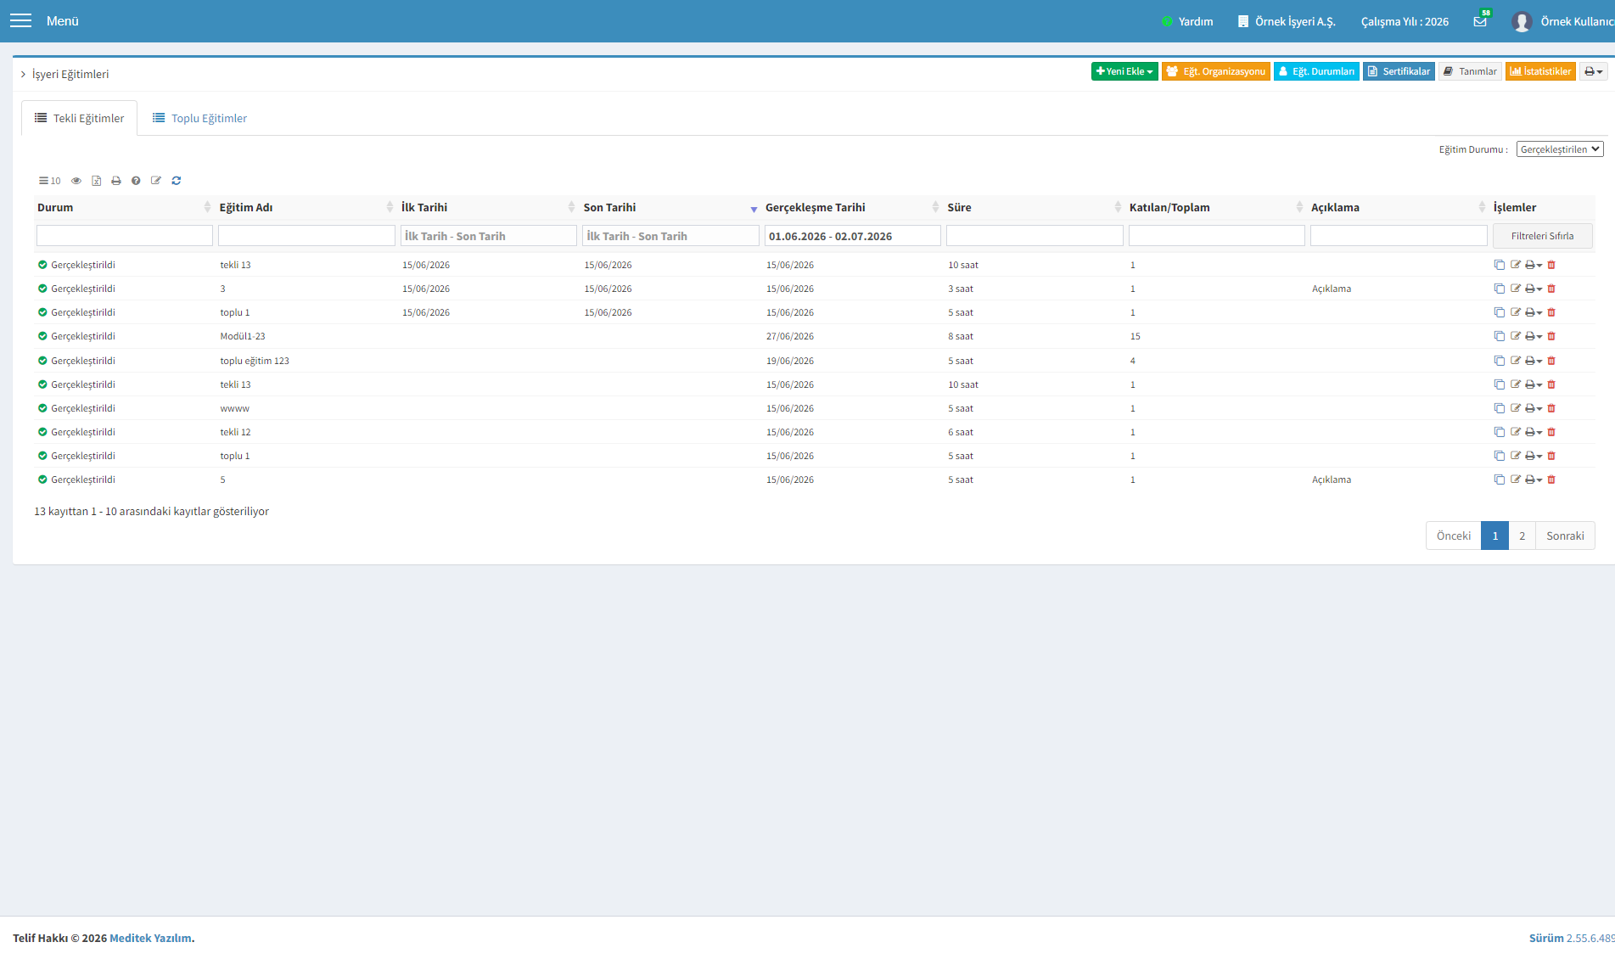This screenshot has width=1615, height=959.
Task: Click the İlk Tarihi date range filter
Action: 489,236
